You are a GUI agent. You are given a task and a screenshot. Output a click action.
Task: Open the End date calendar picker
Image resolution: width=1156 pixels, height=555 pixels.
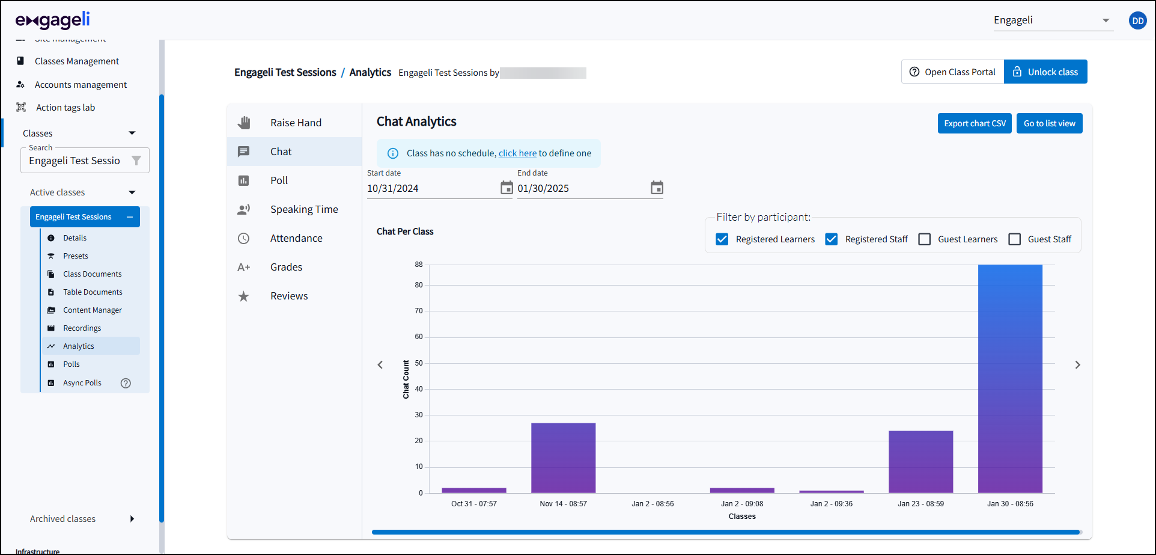pyautogui.click(x=657, y=188)
